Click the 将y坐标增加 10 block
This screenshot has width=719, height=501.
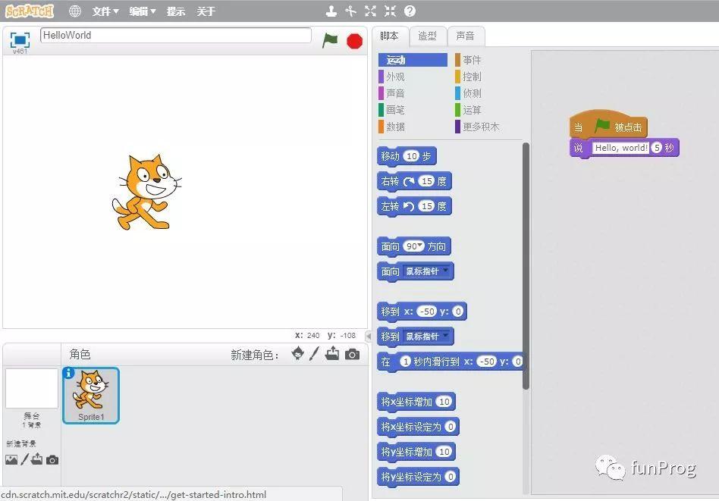416,452
